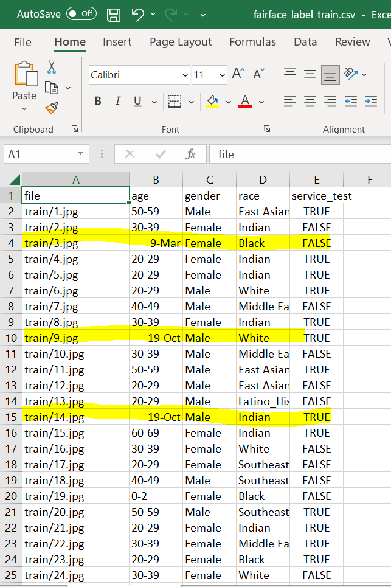Click Decrease Font Size icon
The width and height of the screenshot is (391, 587).
point(258,74)
